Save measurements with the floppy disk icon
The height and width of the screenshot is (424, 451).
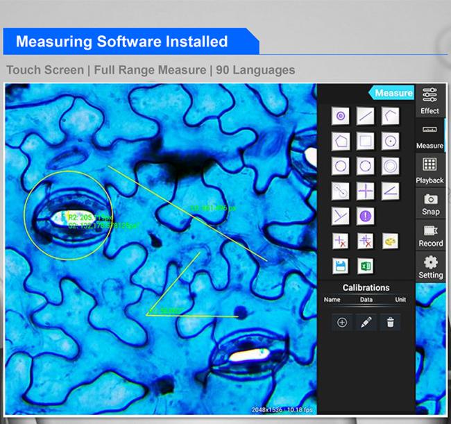(x=340, y=266)
